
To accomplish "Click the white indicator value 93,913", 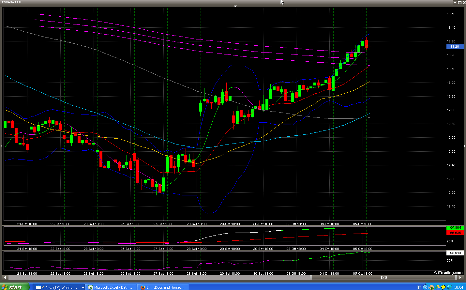I will (455, 253).
